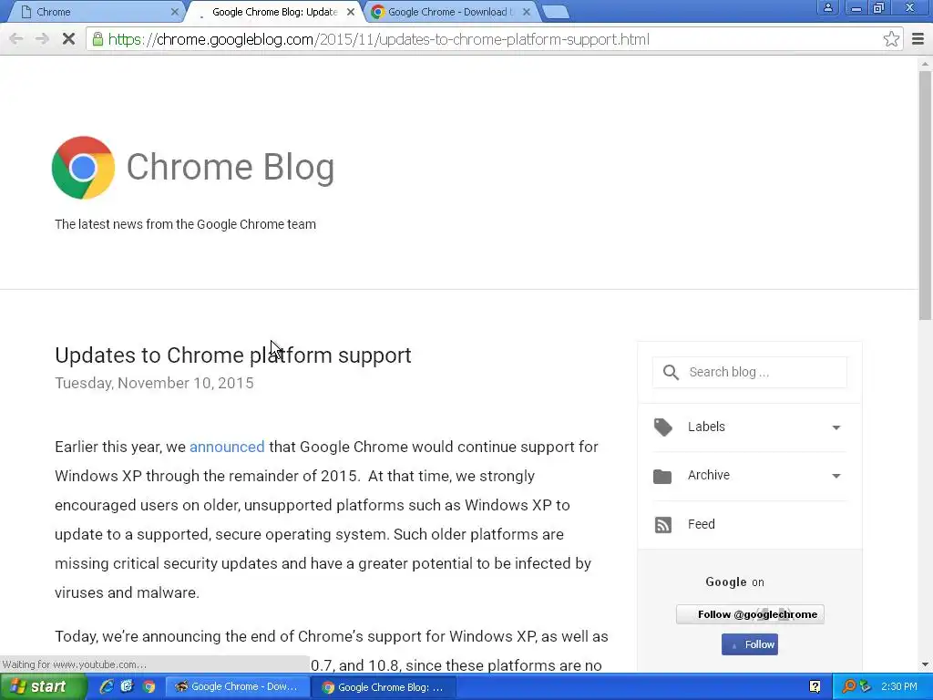The height and width of the screenshot is (700, 933).
Task: Click the scrollbar down arrow
Action: (x=925, y=664)
